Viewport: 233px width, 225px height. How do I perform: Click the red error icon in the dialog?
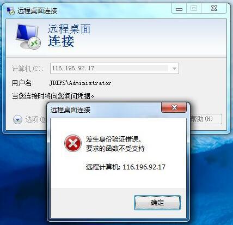pos(73,143)
